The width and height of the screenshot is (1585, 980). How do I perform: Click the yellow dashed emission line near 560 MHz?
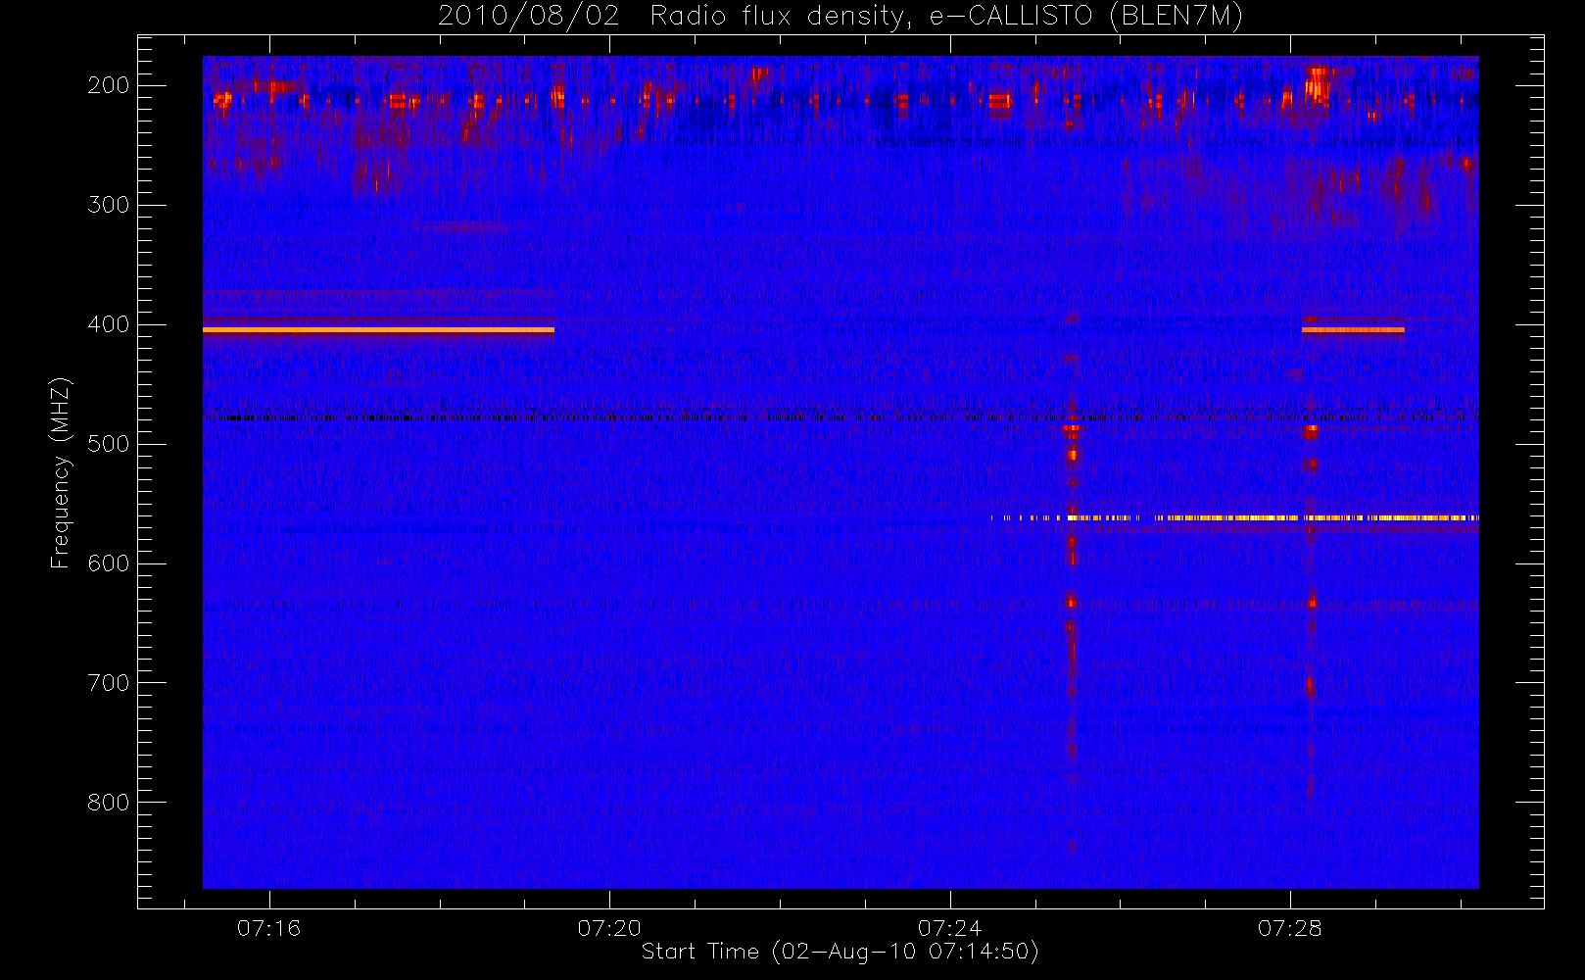(1234, 517)
